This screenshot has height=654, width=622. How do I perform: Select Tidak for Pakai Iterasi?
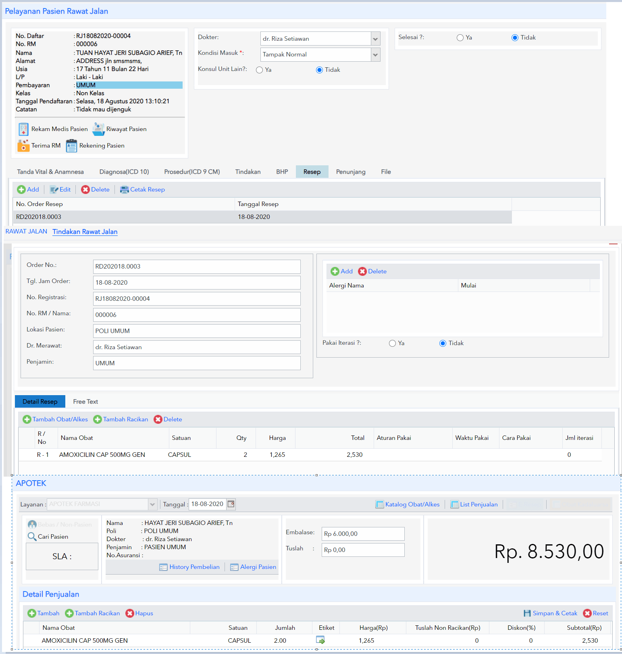443,344
